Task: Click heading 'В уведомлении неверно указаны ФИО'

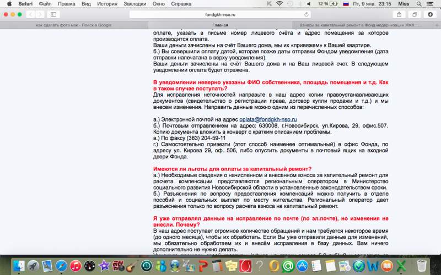Action: [x=271, y=85]
